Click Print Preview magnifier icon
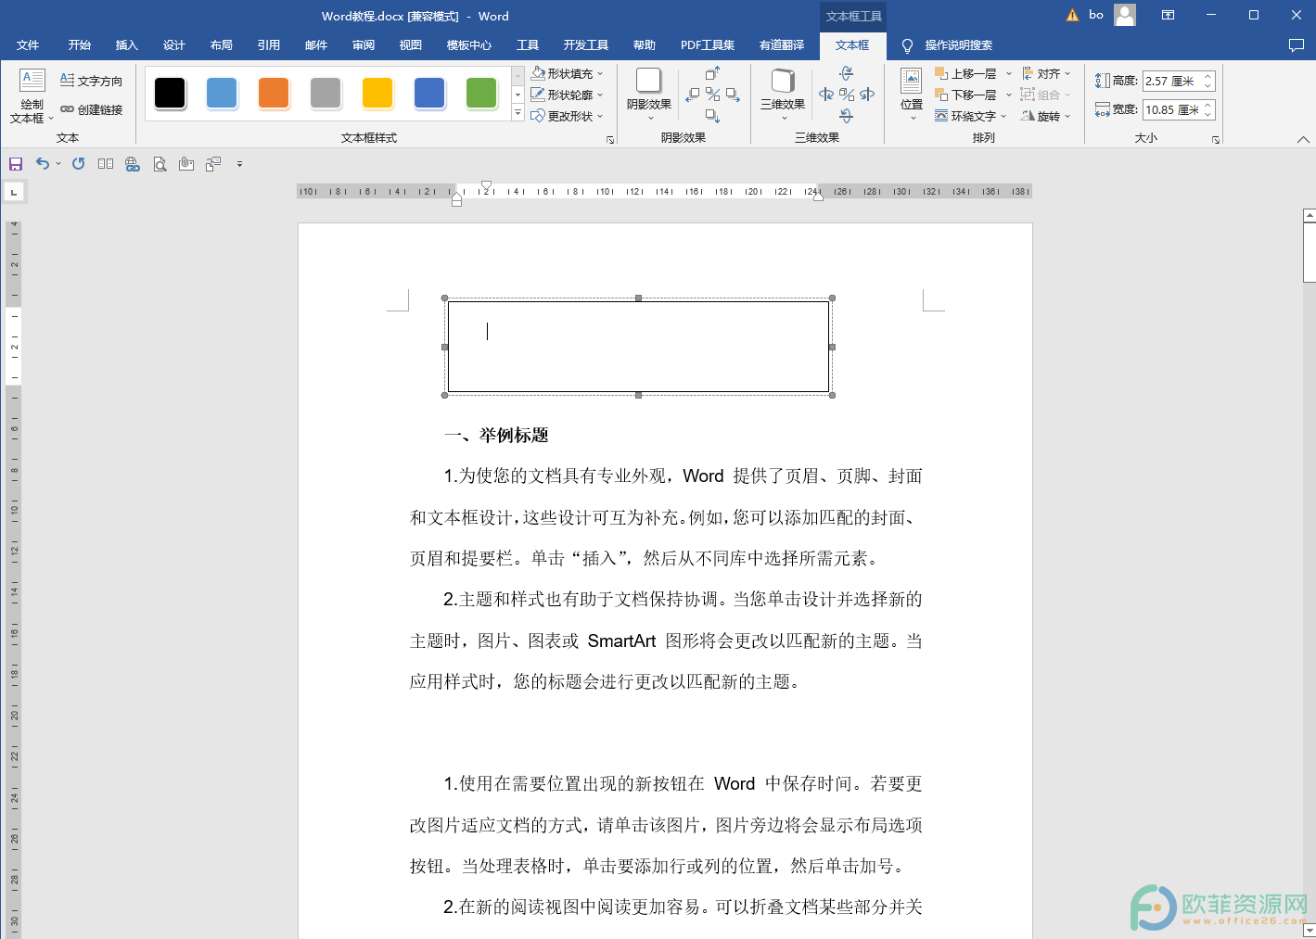 (x=160, y=164)
